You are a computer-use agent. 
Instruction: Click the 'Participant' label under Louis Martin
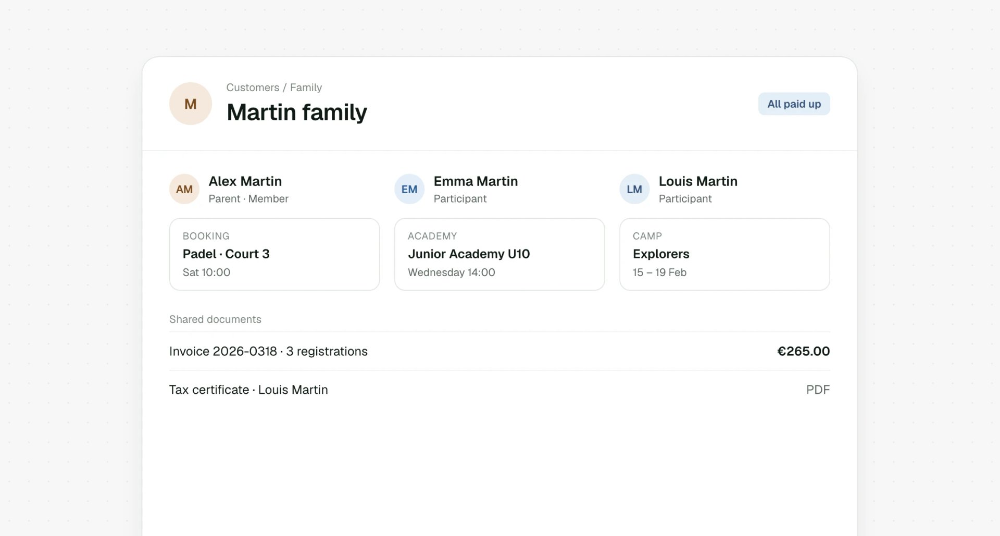[x=685, y=198]
